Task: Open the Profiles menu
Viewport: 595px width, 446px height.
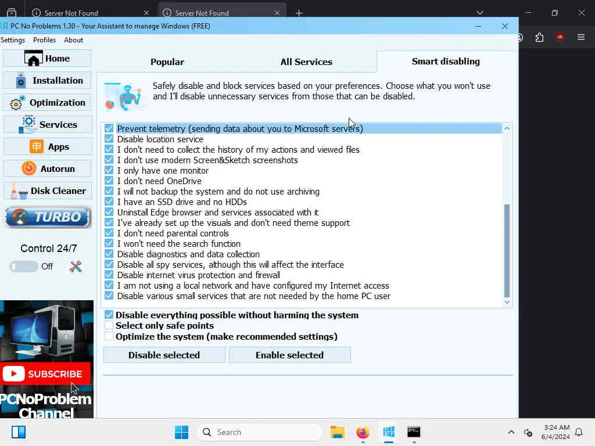Action: pos(44,40)
